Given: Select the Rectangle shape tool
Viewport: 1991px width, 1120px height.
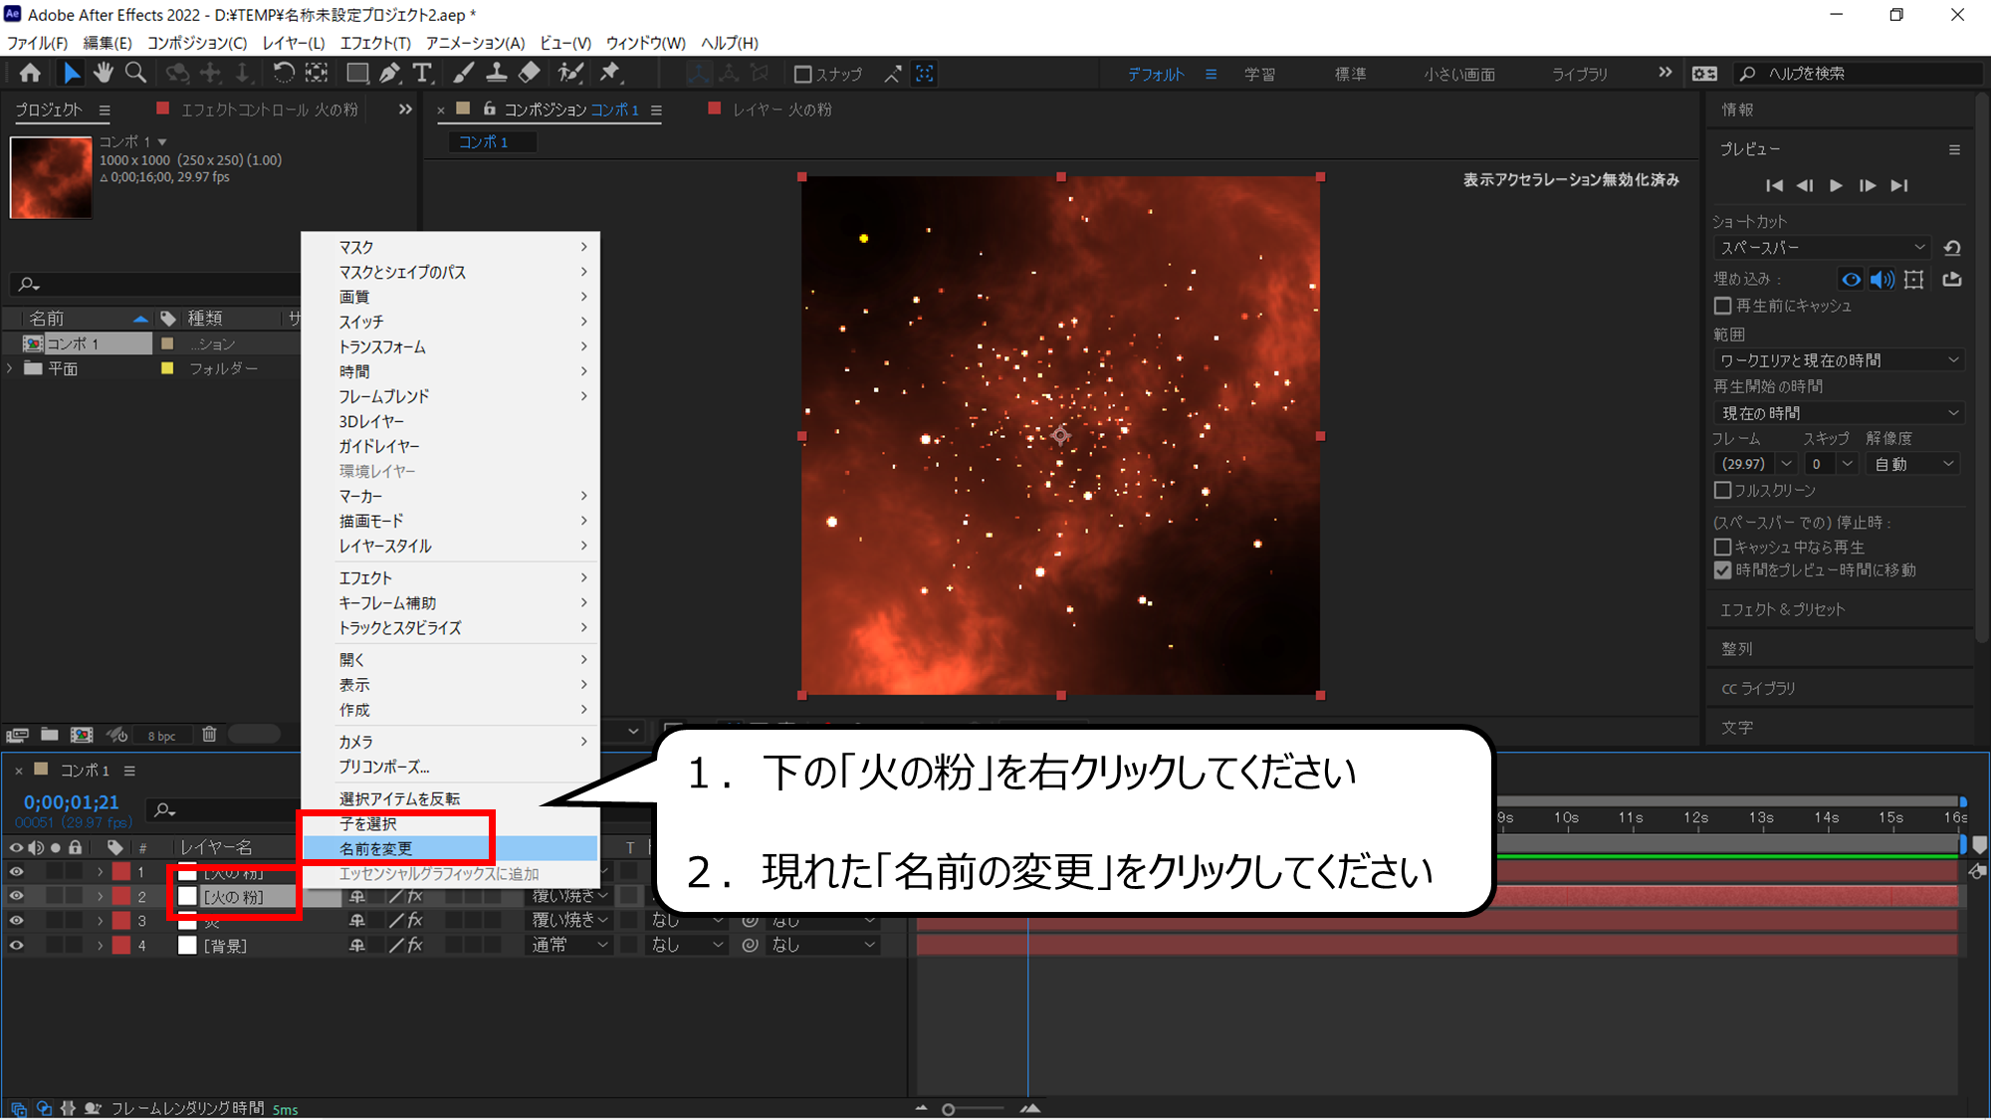Looking at the screenshot, I should point(357,73).
